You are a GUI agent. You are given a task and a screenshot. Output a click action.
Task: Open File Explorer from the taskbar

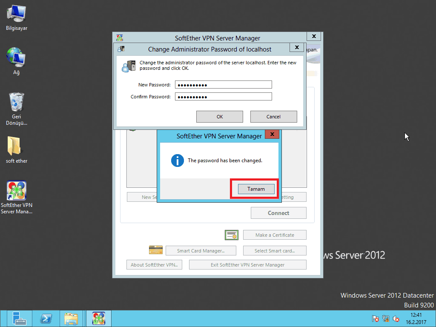point(71,318)
